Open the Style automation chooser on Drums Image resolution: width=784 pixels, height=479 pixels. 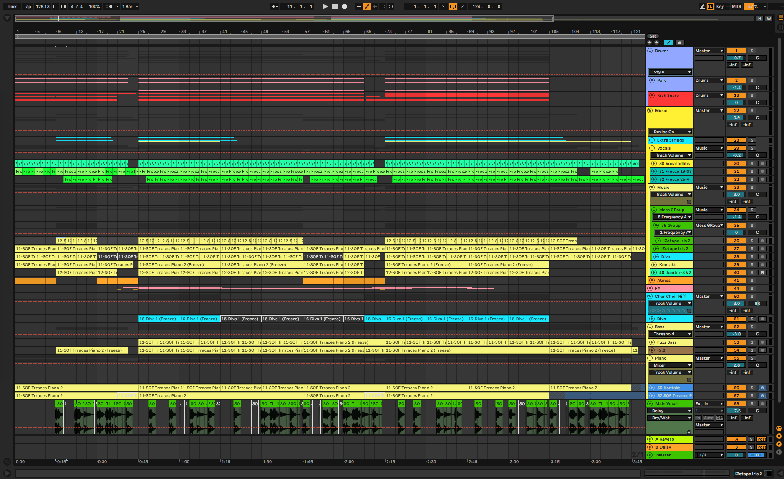pos(670,72)
